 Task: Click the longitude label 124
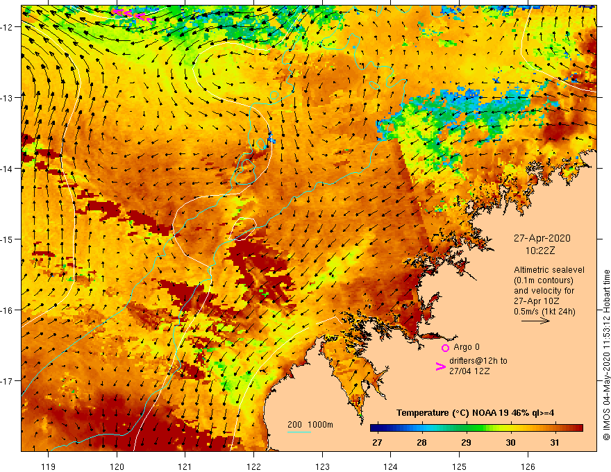point(390,466)
